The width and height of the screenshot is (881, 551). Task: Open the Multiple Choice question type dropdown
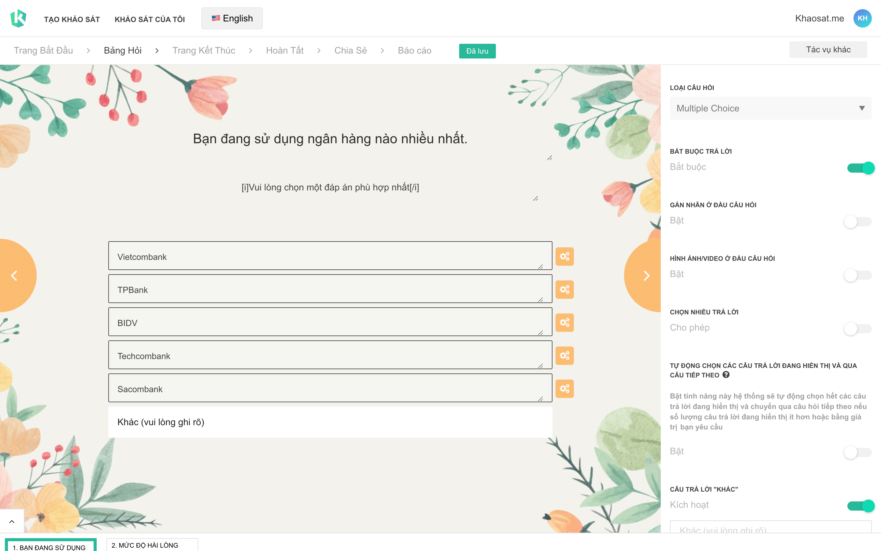tap(770, 108)
